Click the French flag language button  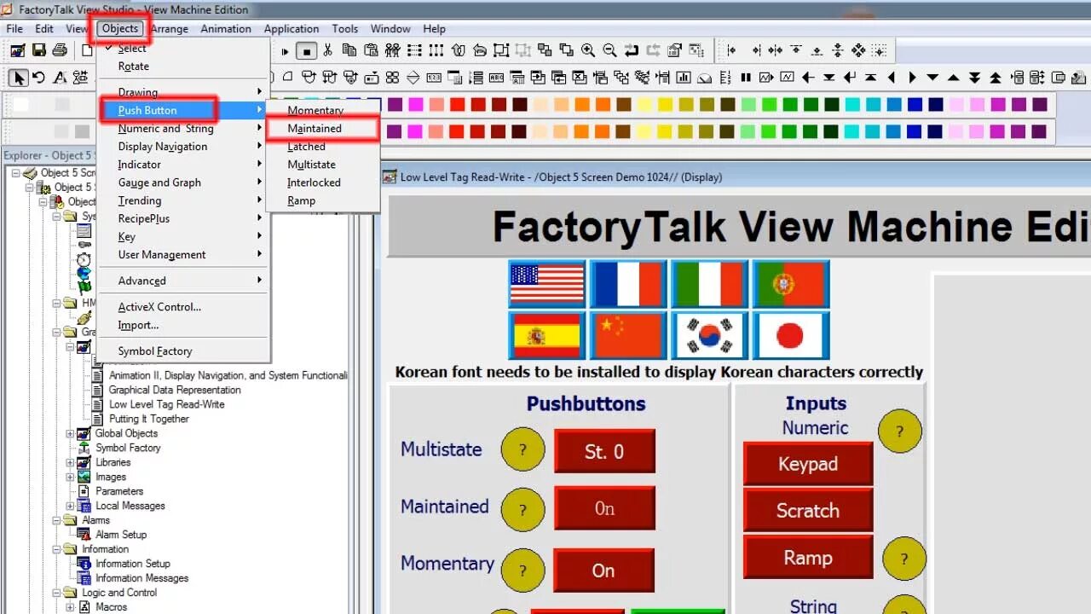628,284
